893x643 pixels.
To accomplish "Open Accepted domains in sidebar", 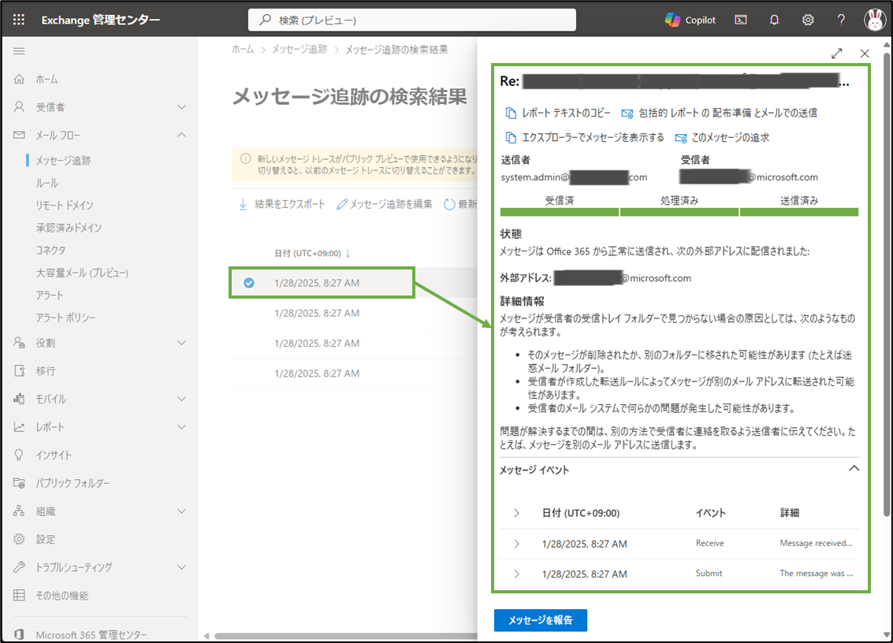I will tap(69, 228).
